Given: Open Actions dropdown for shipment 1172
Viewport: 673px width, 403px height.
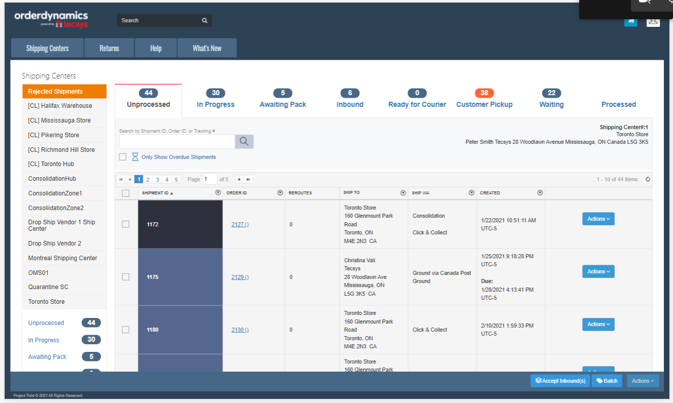Looking at the screenshot, I should click(598, 219).
